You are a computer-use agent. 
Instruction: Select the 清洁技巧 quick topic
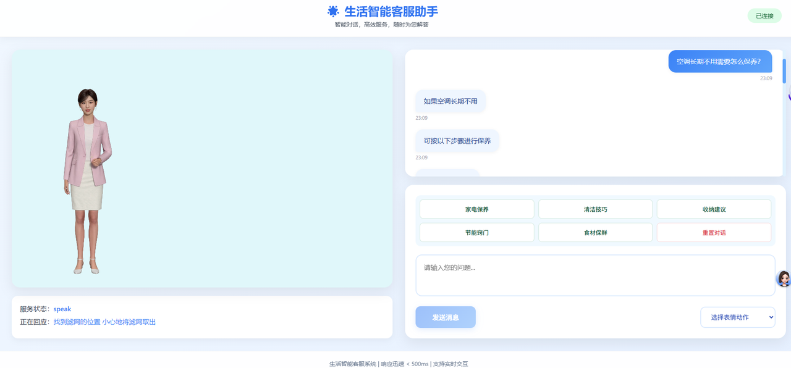coord(595,209)
